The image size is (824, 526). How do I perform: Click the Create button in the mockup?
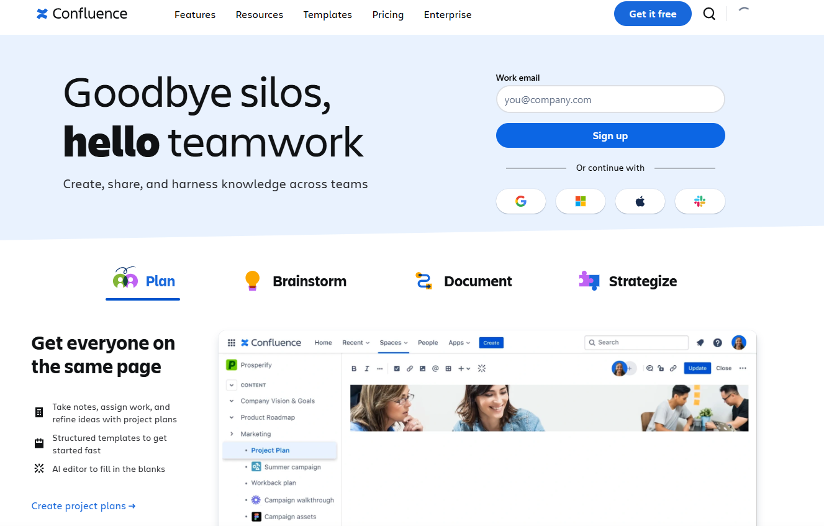tap(491, 343)
